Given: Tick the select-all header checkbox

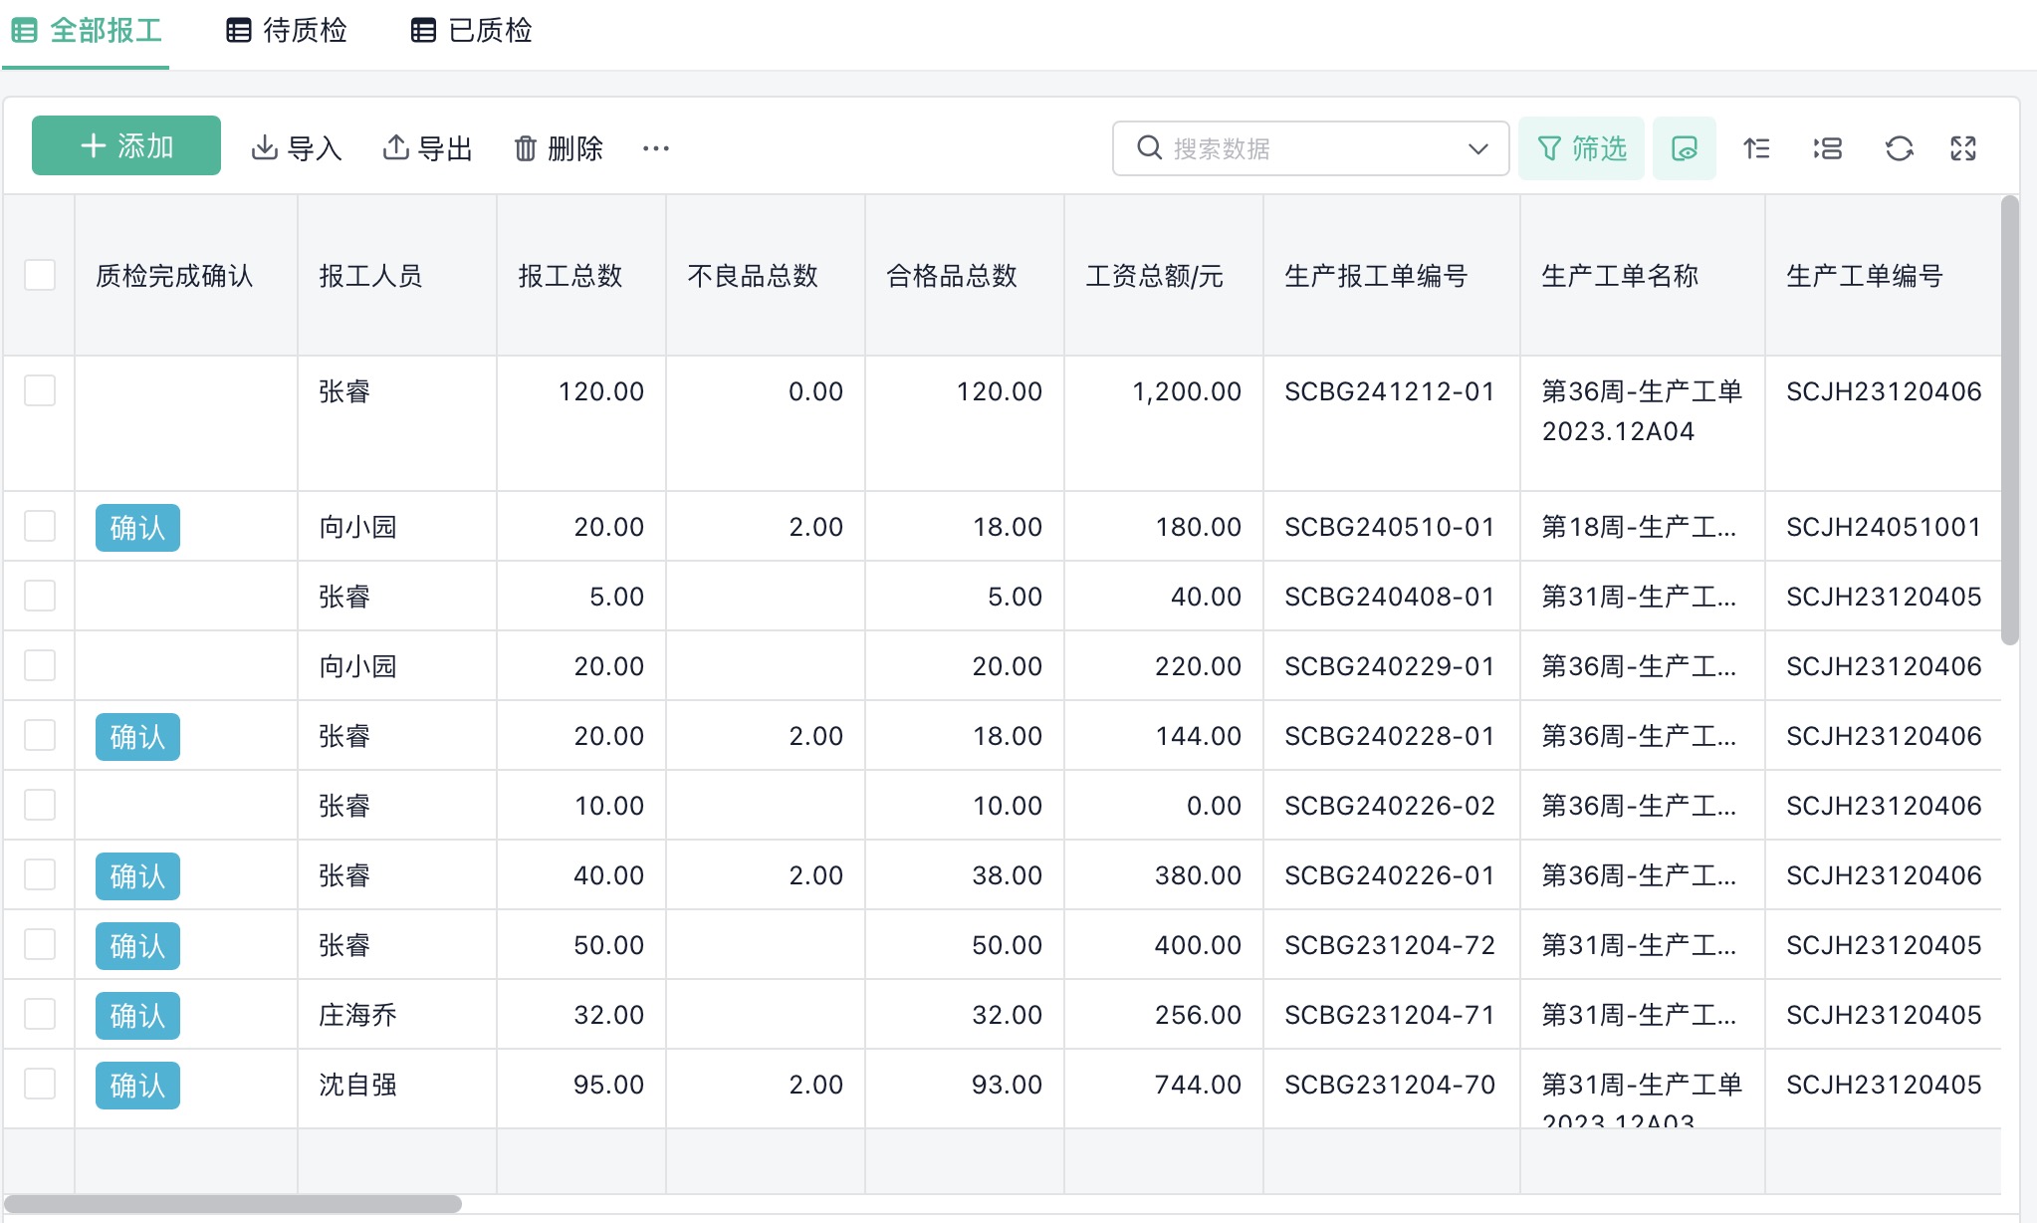Looking at the screenshot, I should 40,275.
